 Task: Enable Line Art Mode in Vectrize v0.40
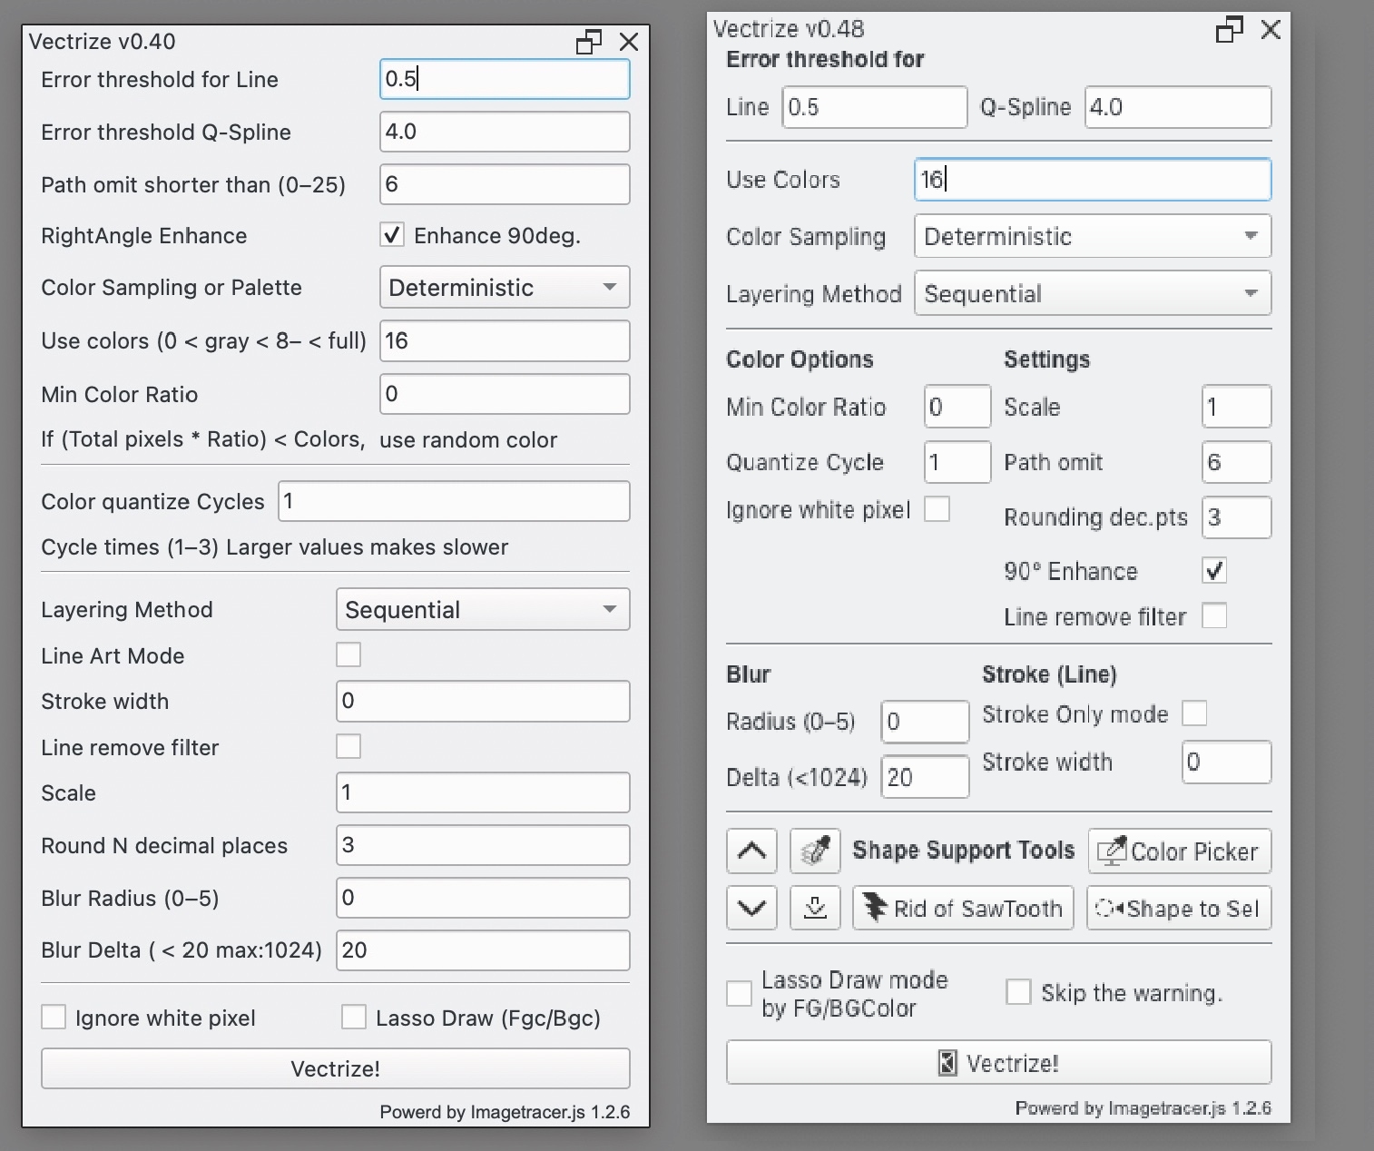pyautogui.click(x=348, y=654)
